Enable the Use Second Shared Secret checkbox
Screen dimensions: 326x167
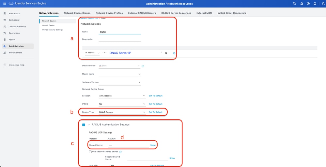(x=90, y=152)
